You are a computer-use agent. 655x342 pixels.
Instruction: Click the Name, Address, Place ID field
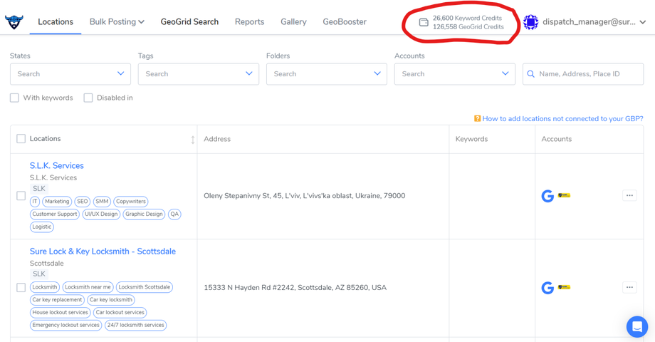coord(583,74)
